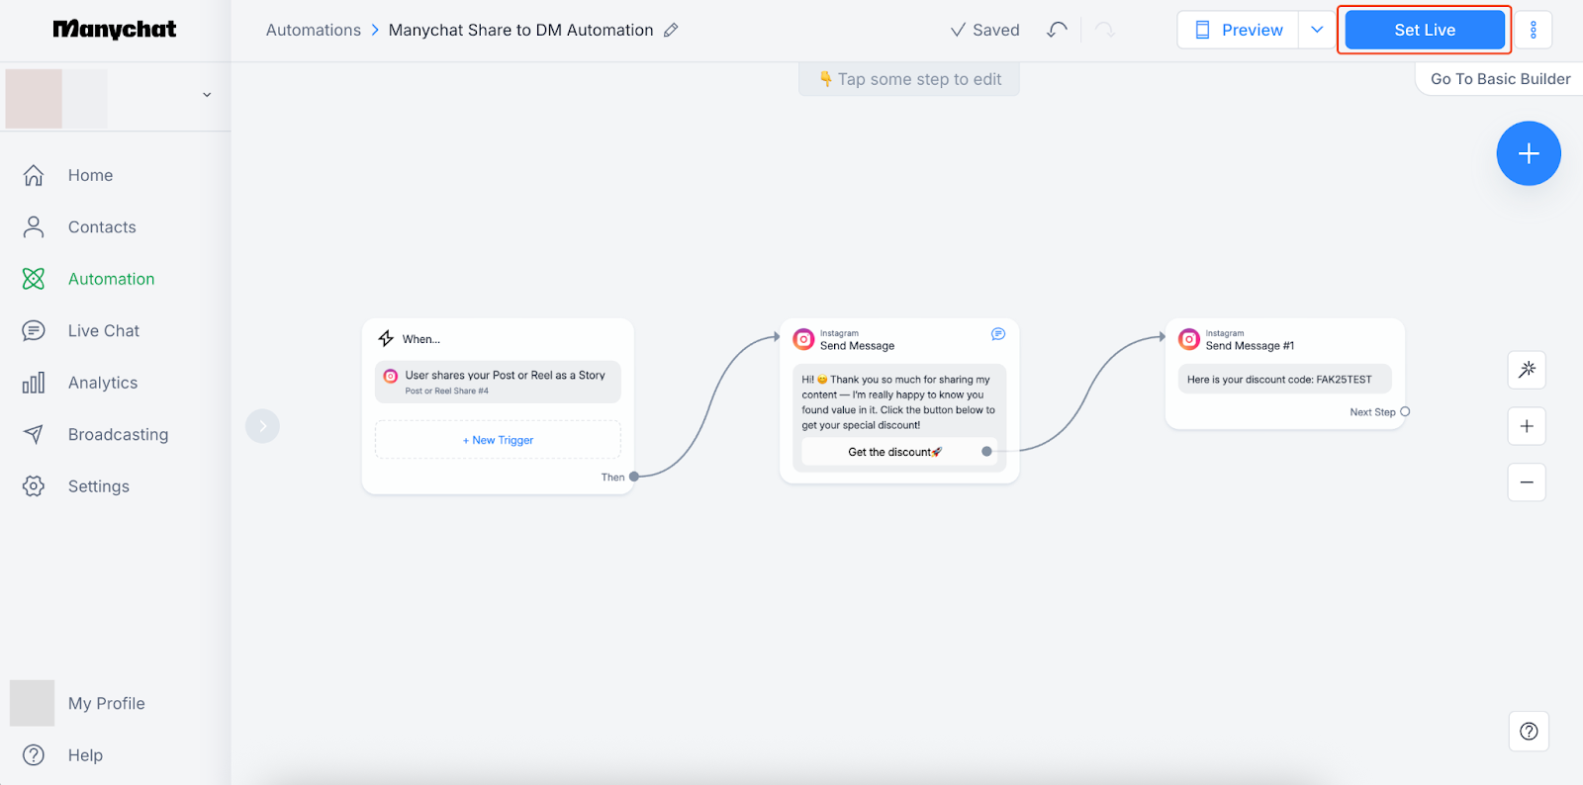Click Go To Basic Builder

click(1499, 79)
